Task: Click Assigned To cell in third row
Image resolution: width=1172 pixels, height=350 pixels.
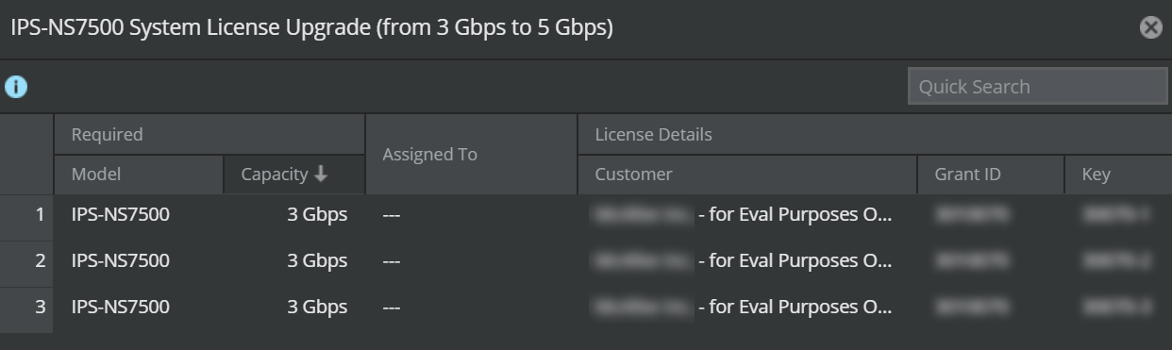Action: point(471,308)
